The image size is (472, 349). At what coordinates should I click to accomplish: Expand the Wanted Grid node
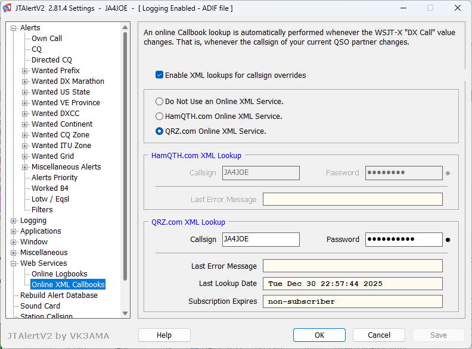24,156
